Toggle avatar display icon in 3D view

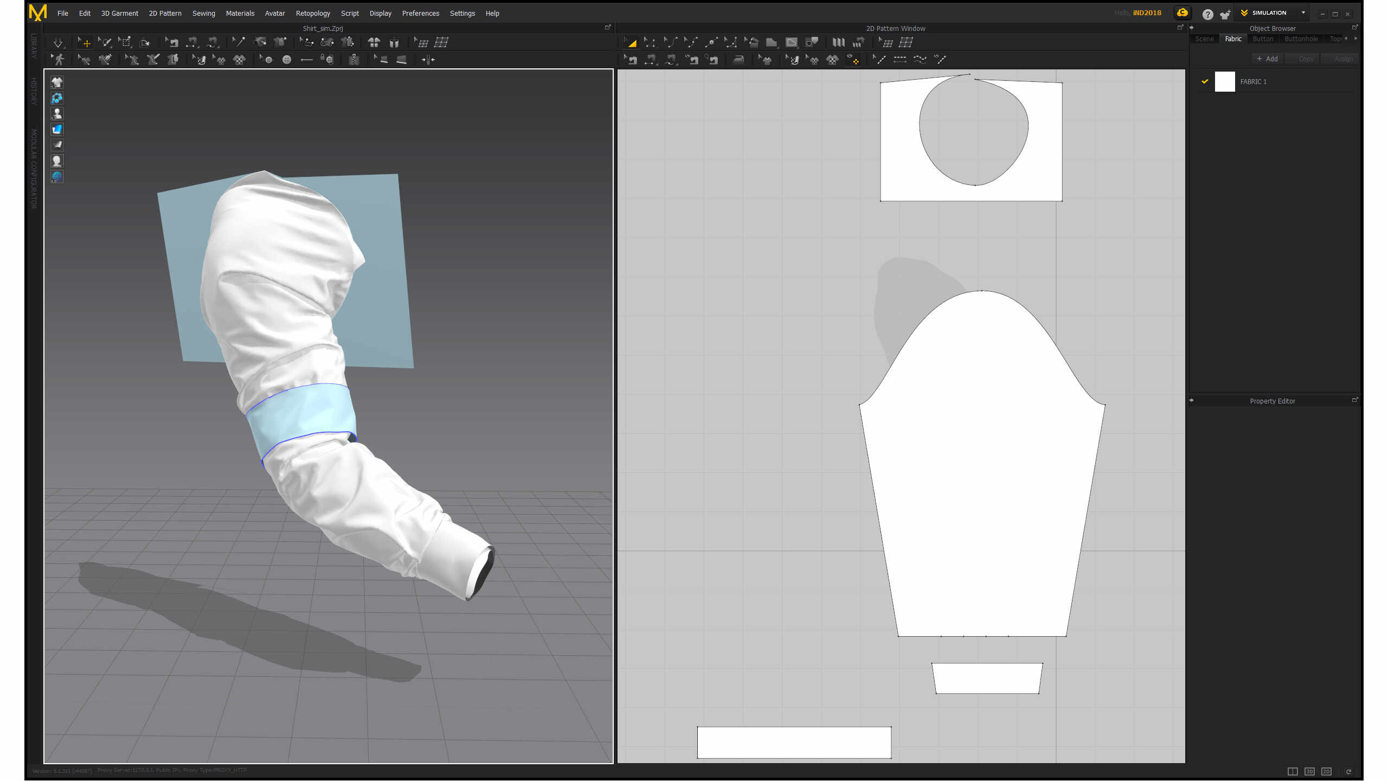57,113
